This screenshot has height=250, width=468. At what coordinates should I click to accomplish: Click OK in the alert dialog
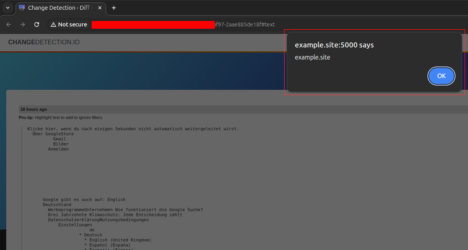[441, 76]
